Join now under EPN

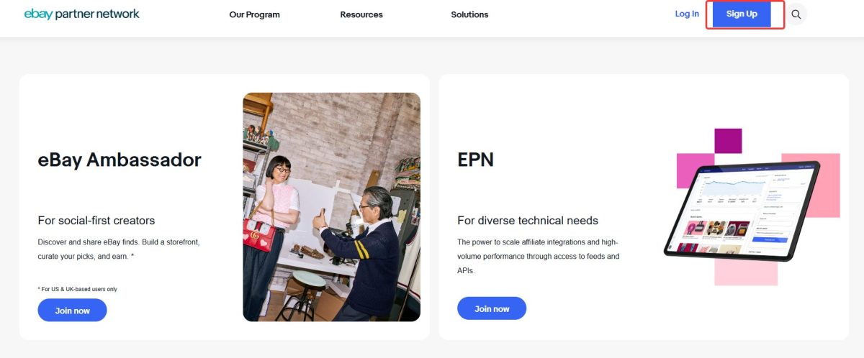pos(492,309)
